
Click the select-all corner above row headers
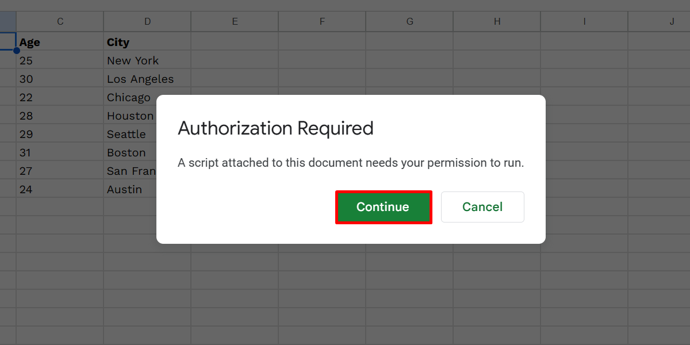6,21
